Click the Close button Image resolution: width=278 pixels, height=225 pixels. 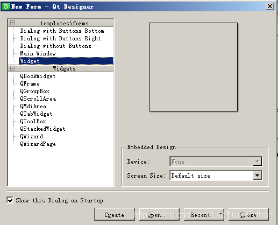[248, 215]
